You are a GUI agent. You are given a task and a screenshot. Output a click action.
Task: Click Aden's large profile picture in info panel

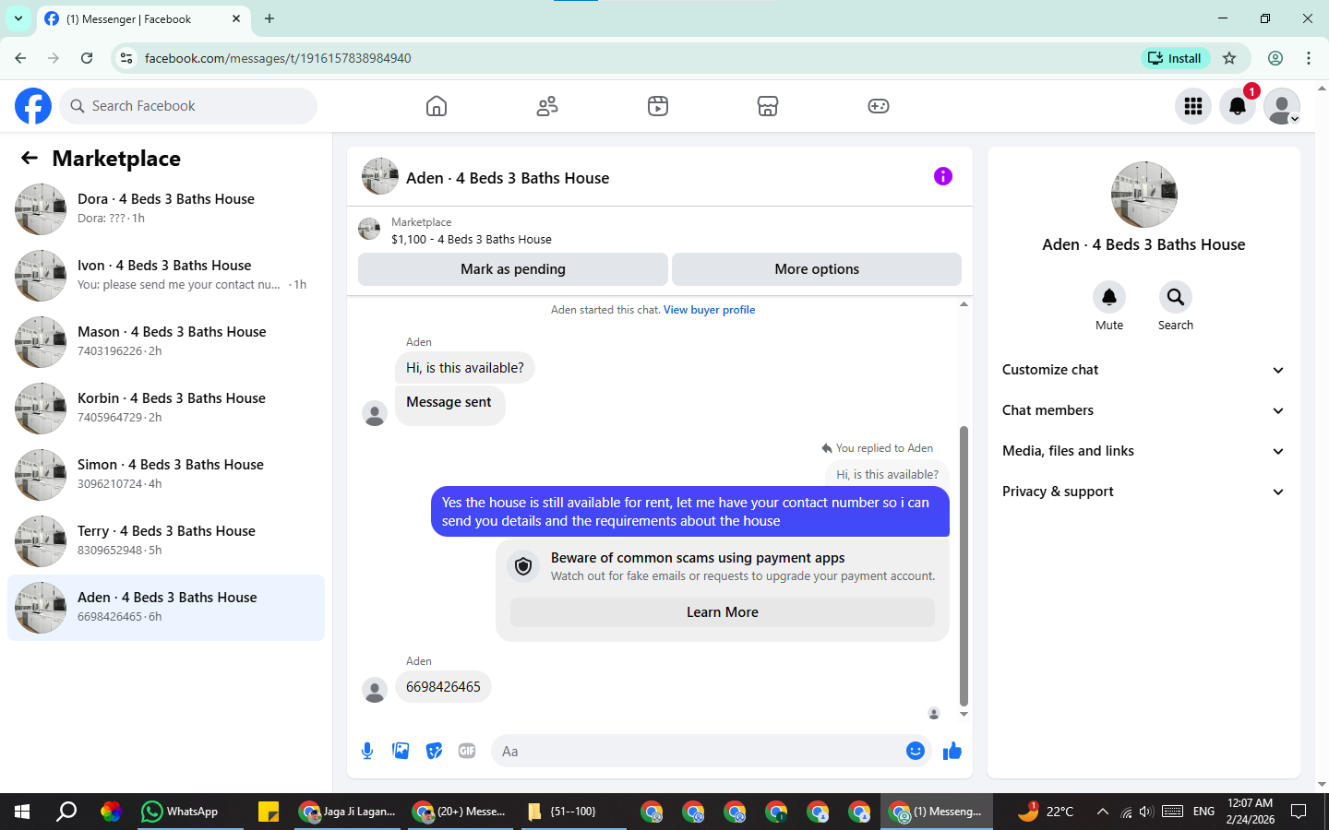coord(1144,195)
